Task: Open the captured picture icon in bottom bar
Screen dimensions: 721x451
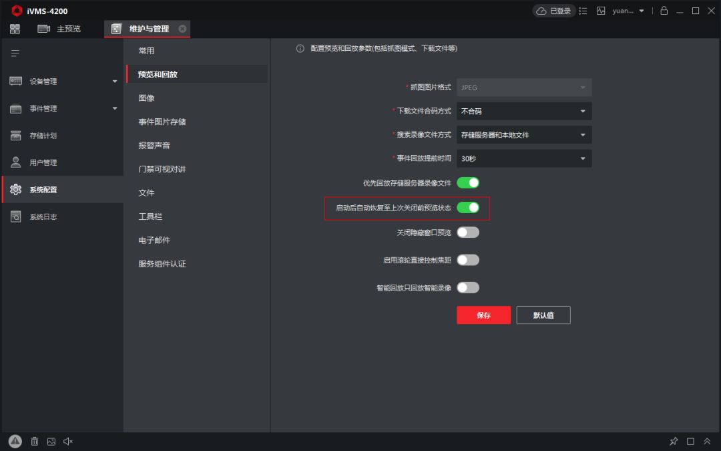Action: point(51,442)
